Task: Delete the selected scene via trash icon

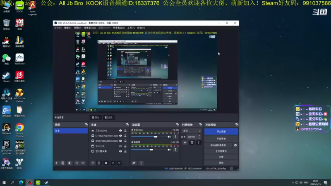Action: [63, 163]
